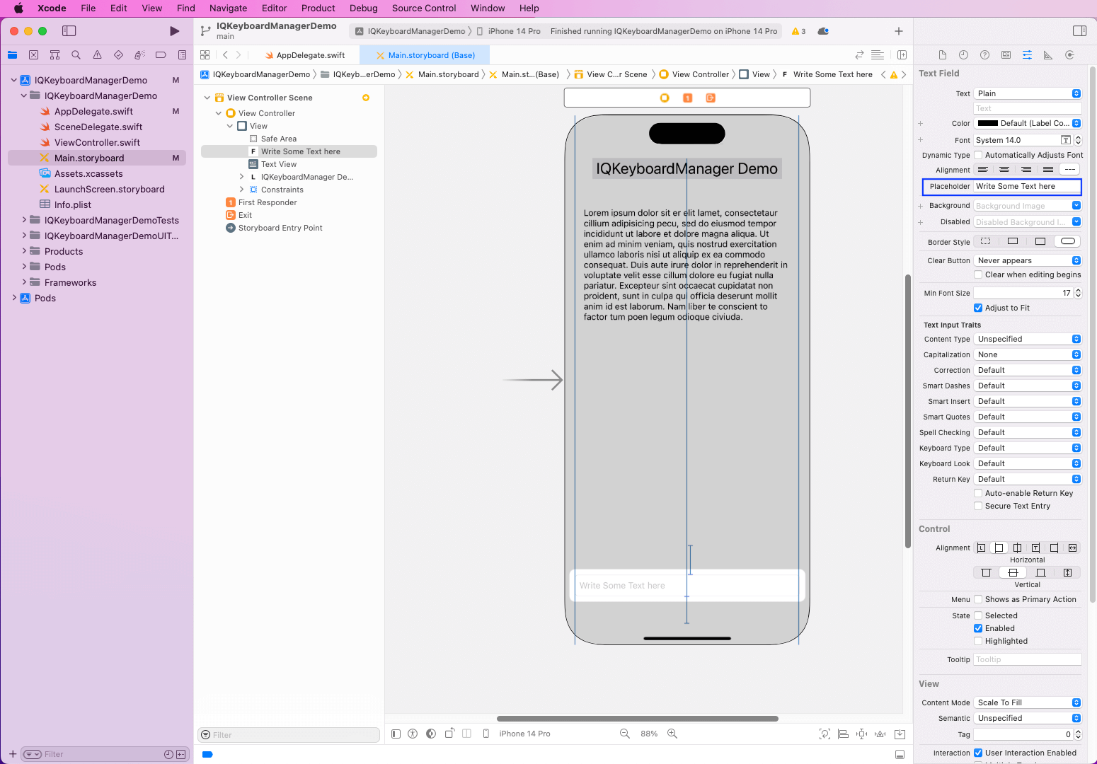Click the Run (play) button in toolbar

[174, 31]
